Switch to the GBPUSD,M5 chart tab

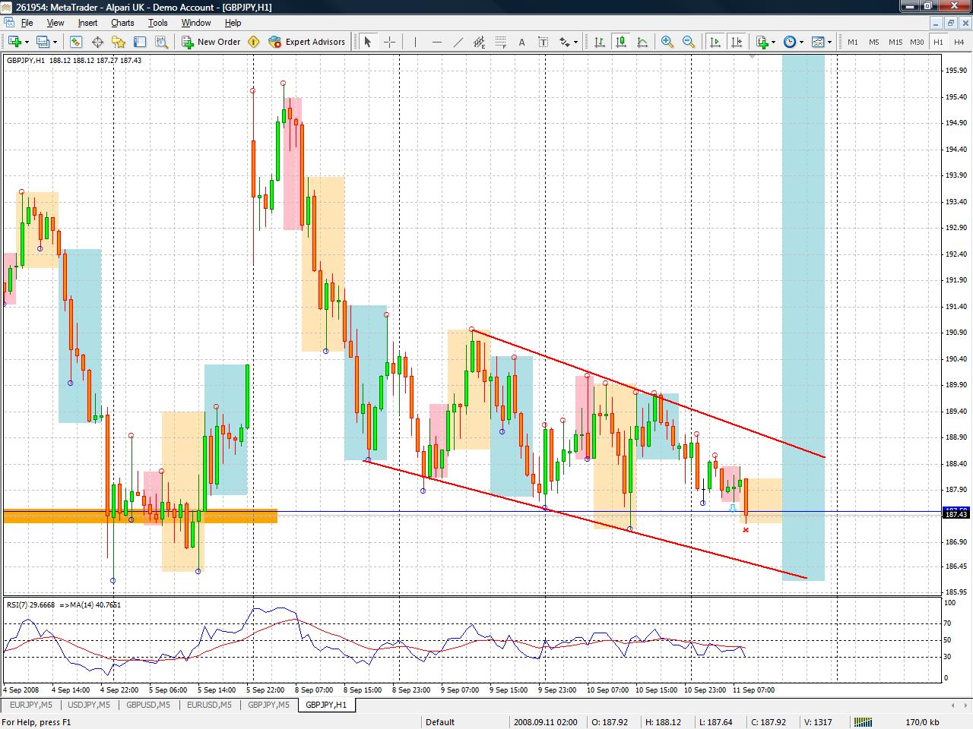pos(147,705)
